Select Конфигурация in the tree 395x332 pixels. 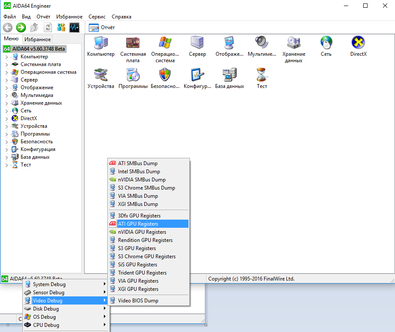pos(38,149)
